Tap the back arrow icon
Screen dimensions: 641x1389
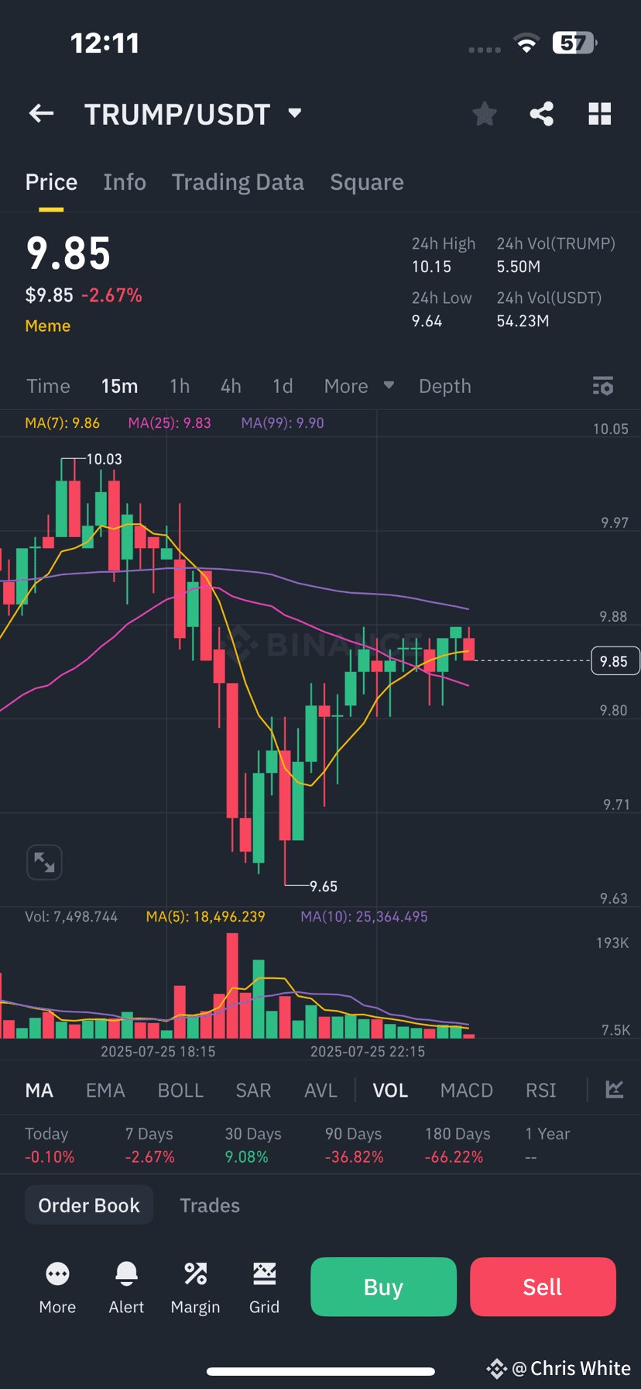coord(42,114)
